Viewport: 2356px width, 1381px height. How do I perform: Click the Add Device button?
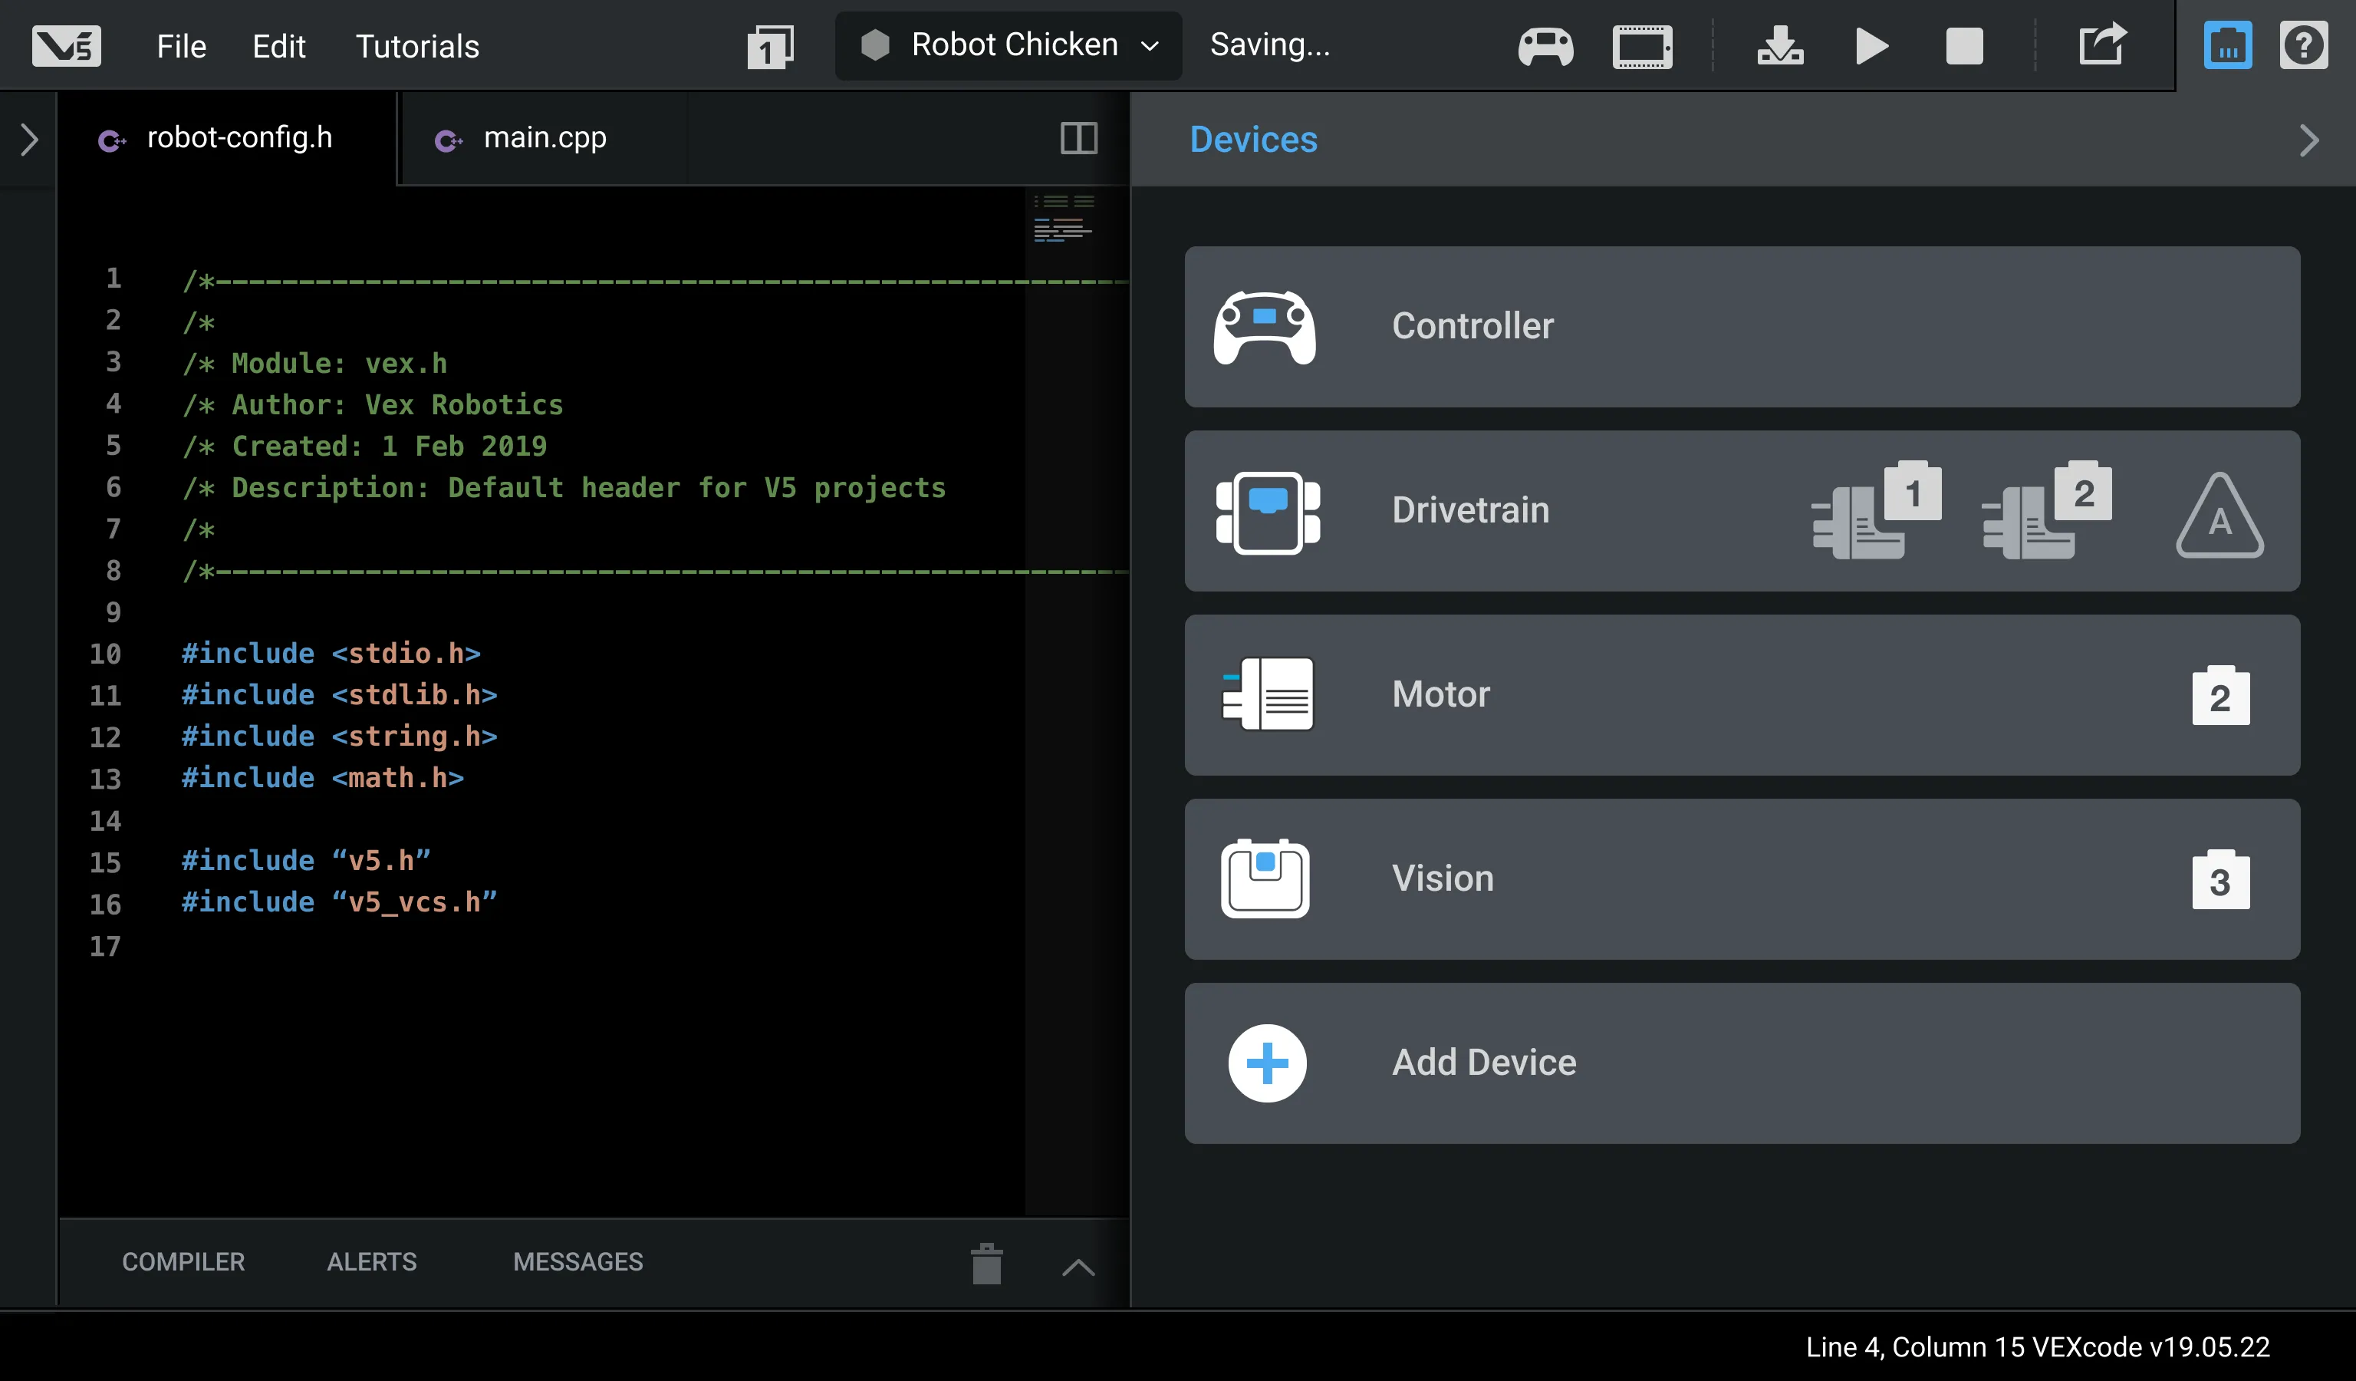pyautogui.click(x=1741, y=1062)
